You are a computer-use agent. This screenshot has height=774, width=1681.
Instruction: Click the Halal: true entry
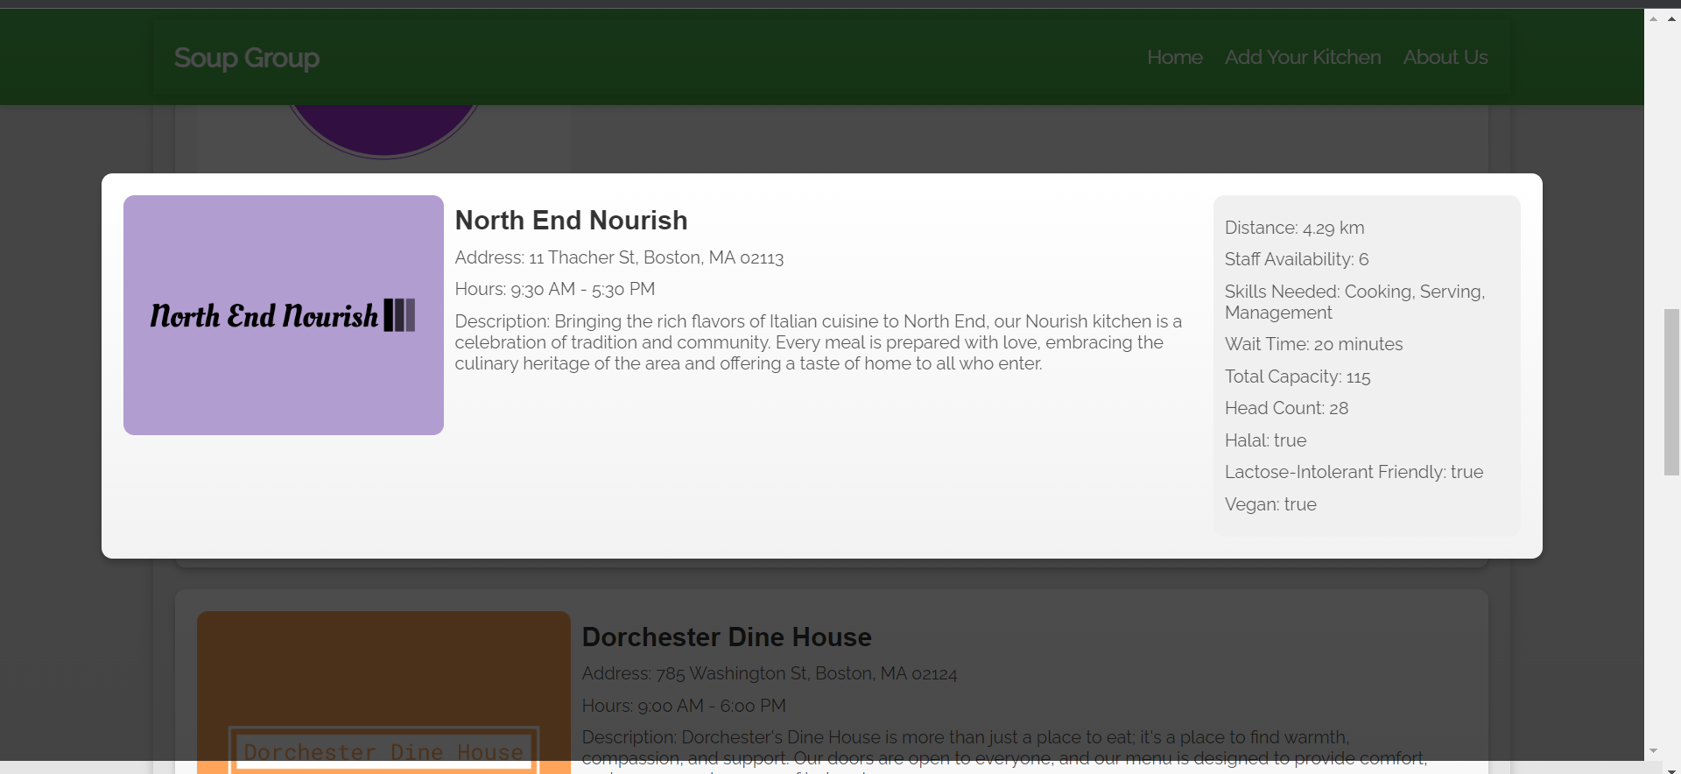(1265, 440)
